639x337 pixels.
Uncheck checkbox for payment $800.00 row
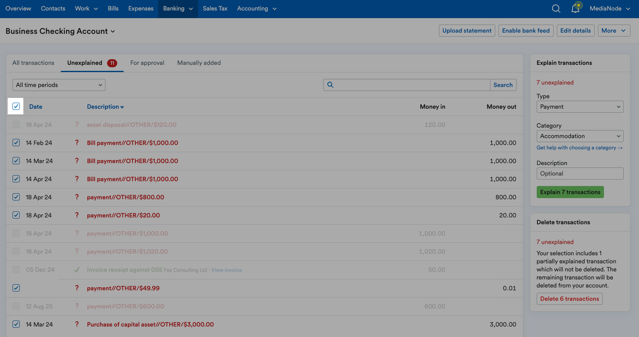click(16, 197)
